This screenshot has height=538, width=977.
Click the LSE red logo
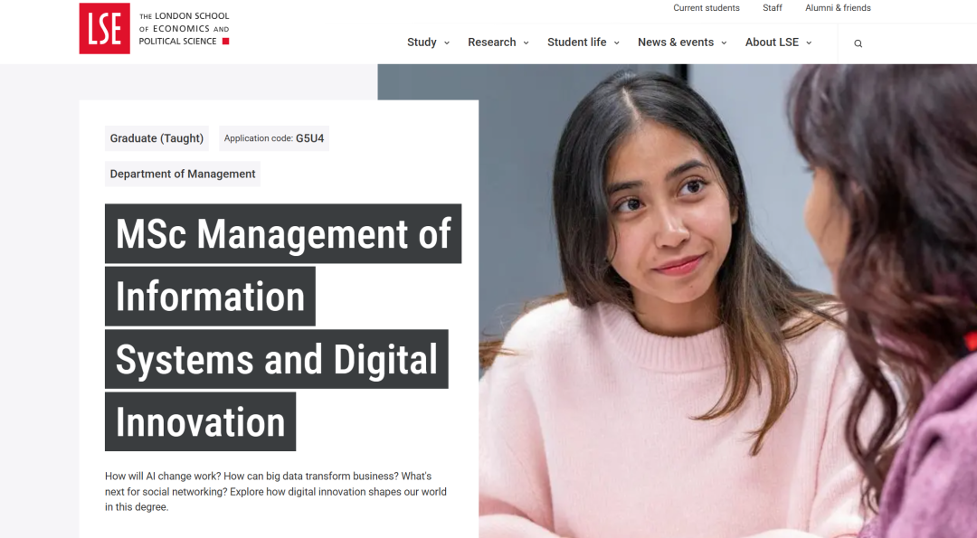[104, 28]
